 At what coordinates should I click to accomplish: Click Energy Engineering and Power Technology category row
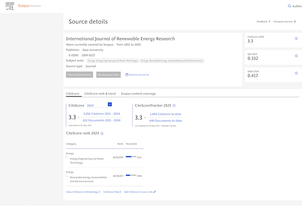pos(105,158)
